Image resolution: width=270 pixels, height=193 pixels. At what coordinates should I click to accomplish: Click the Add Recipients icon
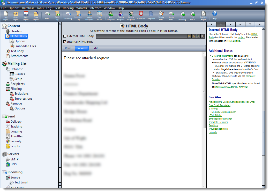tap(111, 16)
